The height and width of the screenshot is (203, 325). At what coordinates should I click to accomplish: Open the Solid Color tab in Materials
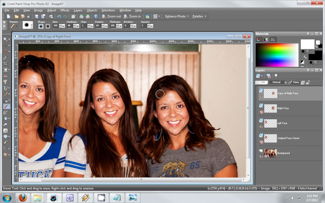point(259,40)
